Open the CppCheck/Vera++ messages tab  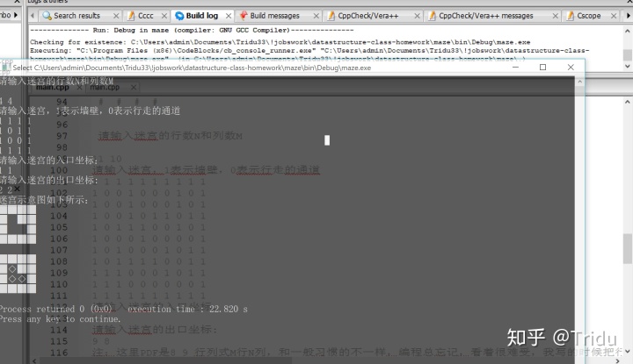485,16
